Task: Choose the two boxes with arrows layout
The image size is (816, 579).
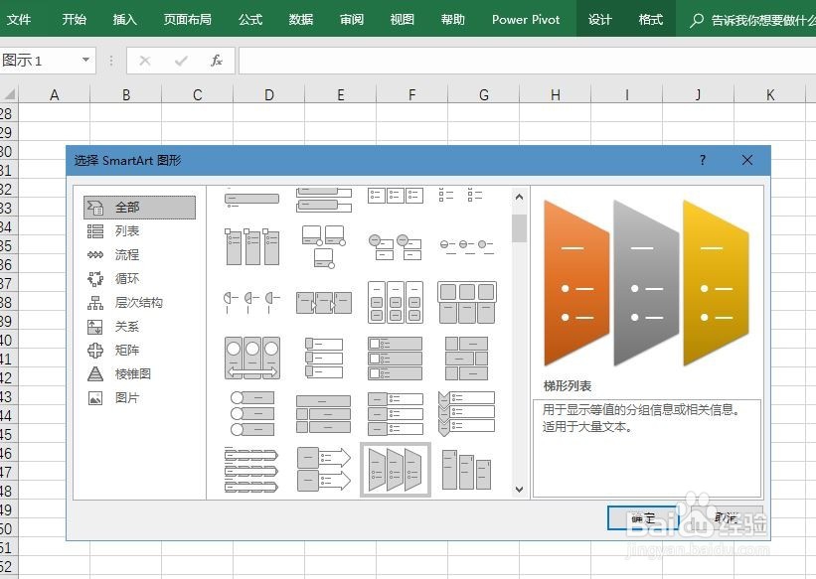Action: pyautogui.click(x=324, y=470)
